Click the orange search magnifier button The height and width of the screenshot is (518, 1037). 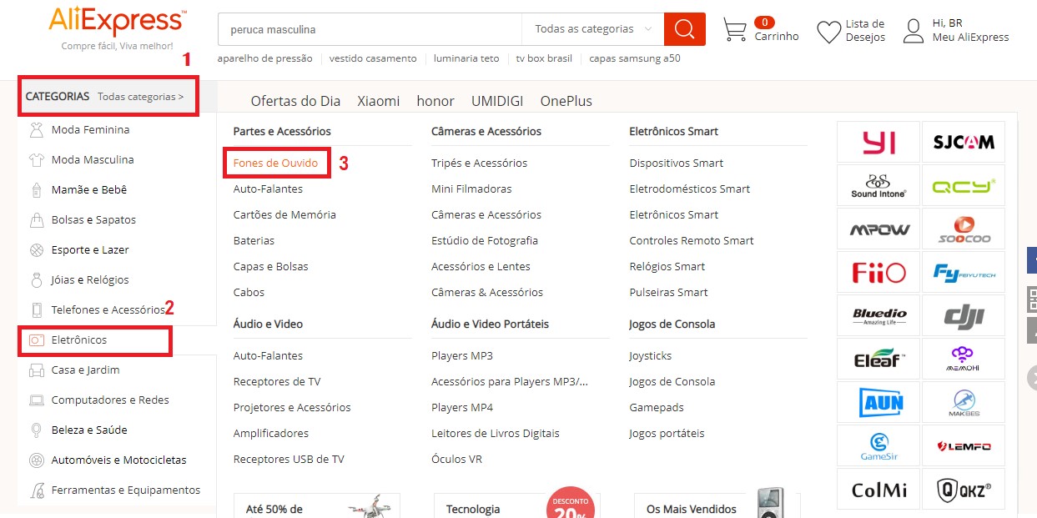point(685,29)
